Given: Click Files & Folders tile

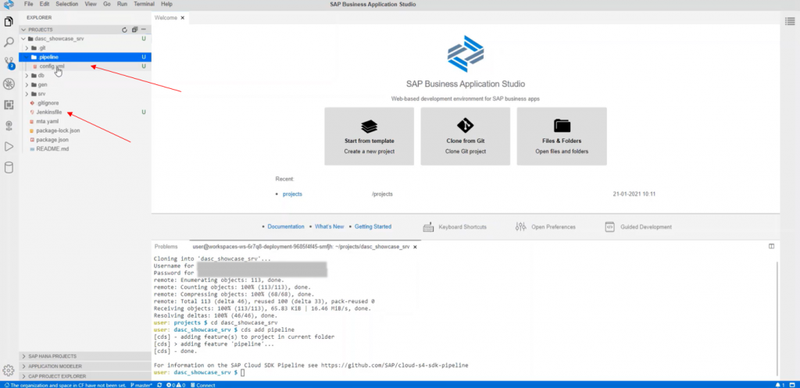Looking at the screenshot, I should (x=562, y=136).
